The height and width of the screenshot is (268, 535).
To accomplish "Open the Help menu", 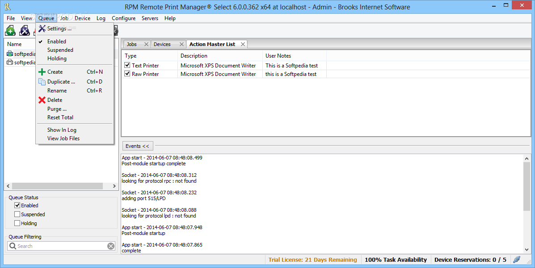I will click(170, 18).
